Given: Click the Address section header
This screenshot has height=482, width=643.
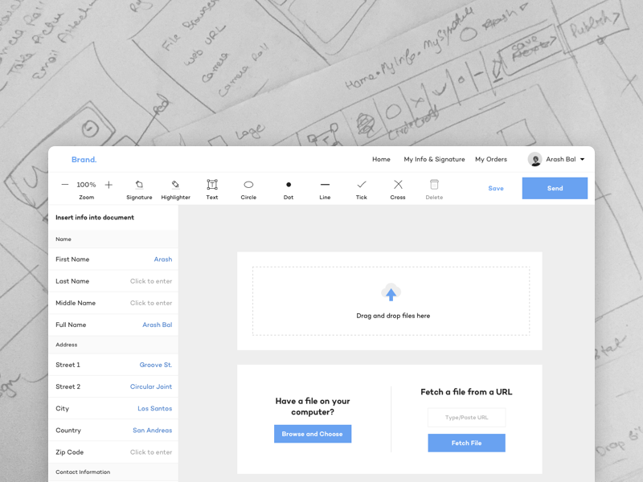Looking at the screenshot, I should point(113,345).
